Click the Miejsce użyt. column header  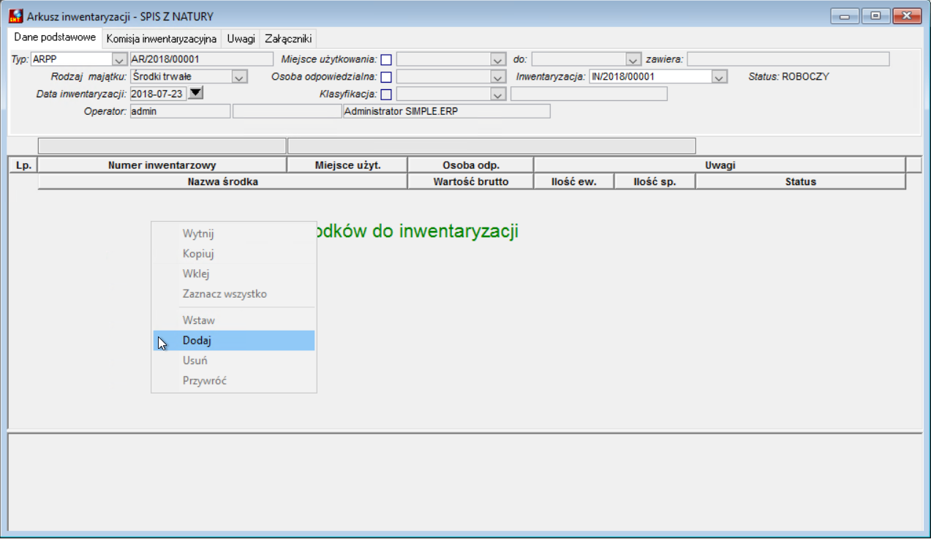tap(347, 165)
